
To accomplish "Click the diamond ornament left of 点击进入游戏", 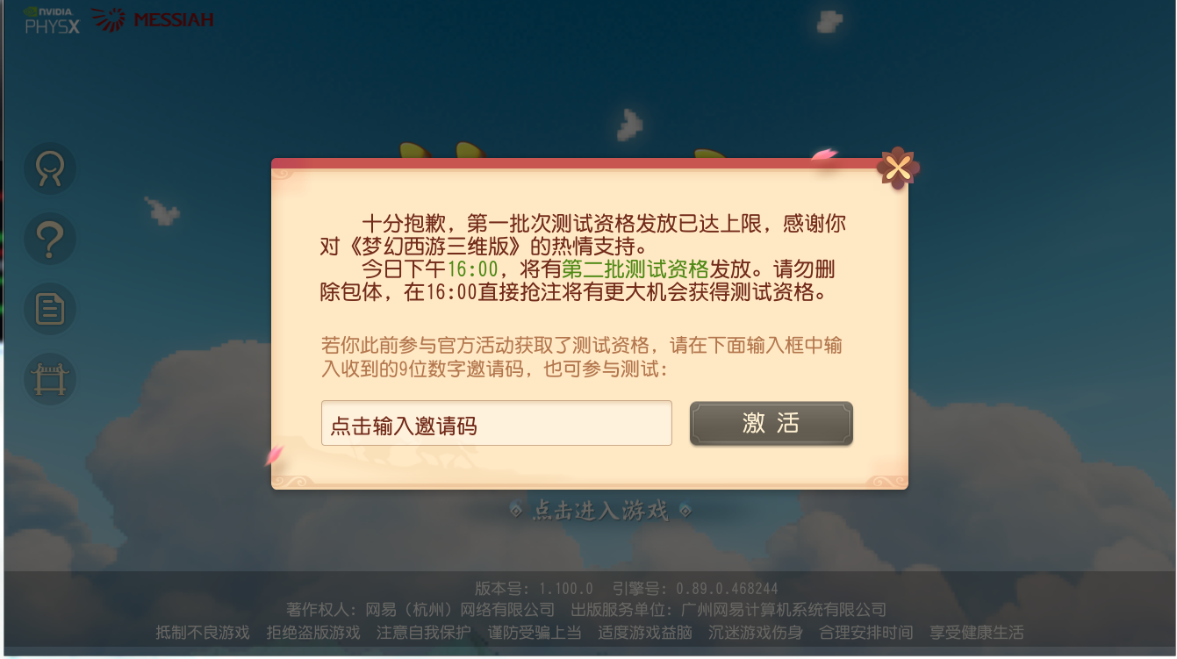I will pos(518,510).
